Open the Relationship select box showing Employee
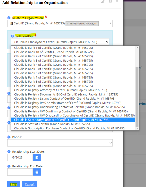Screen dimensions: 146x187 [x=60, y=42]
